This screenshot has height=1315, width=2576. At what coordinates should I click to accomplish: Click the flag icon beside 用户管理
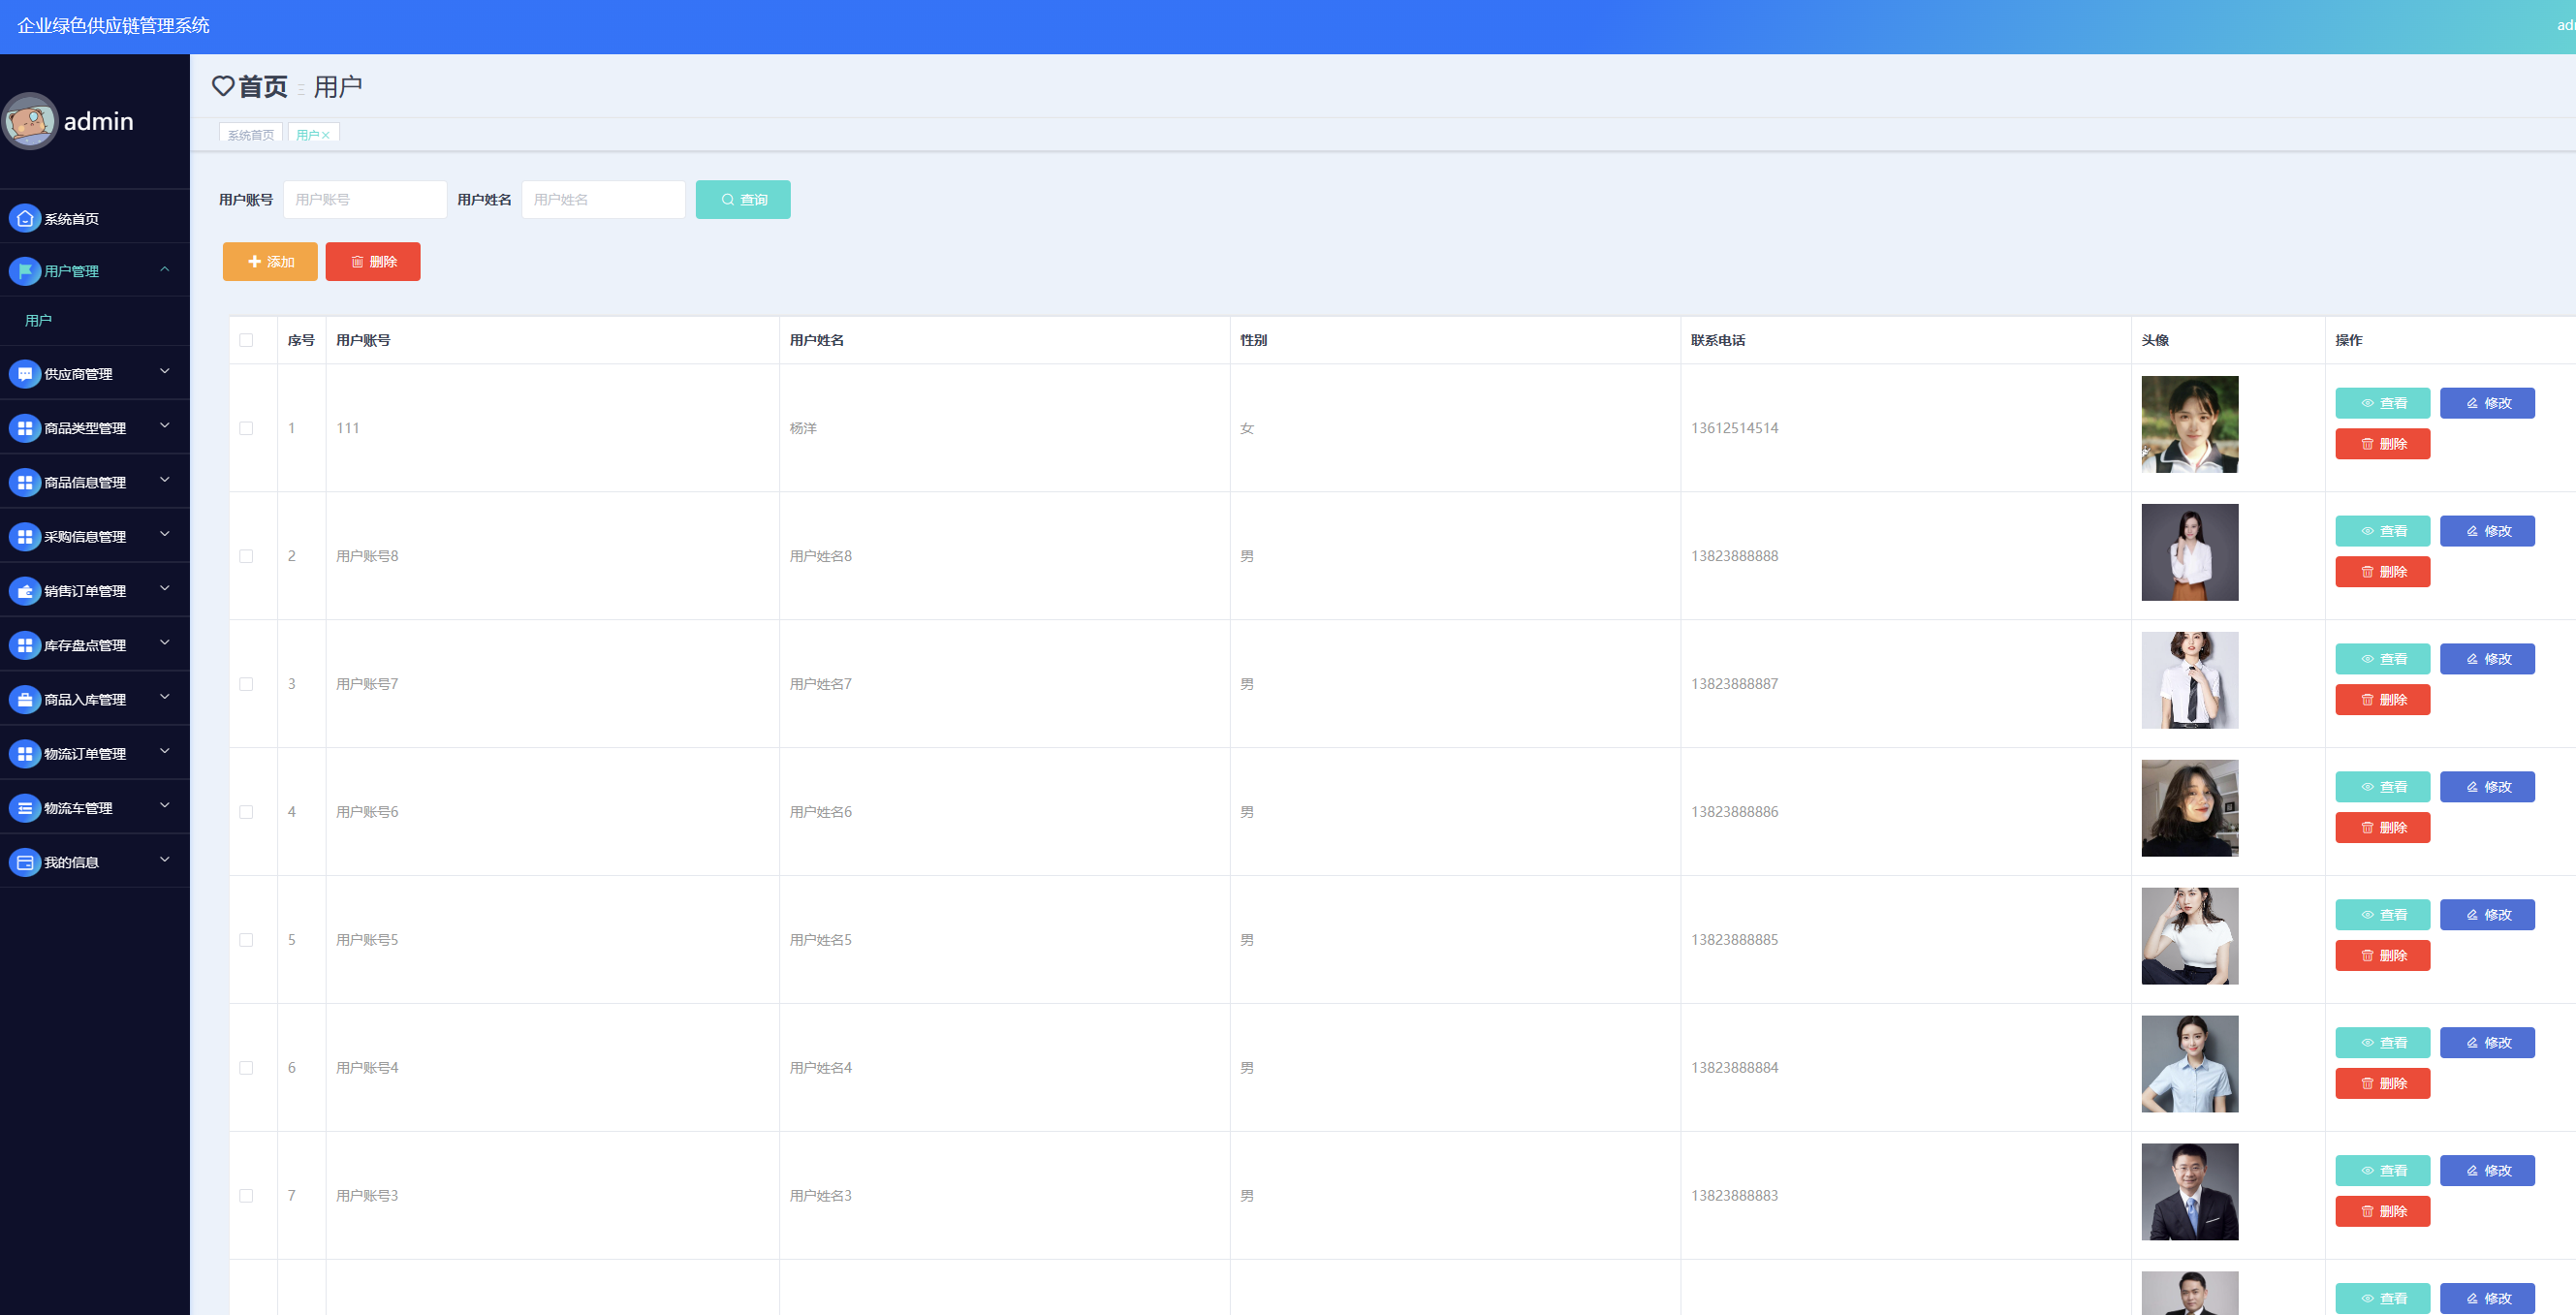point(25,271)
